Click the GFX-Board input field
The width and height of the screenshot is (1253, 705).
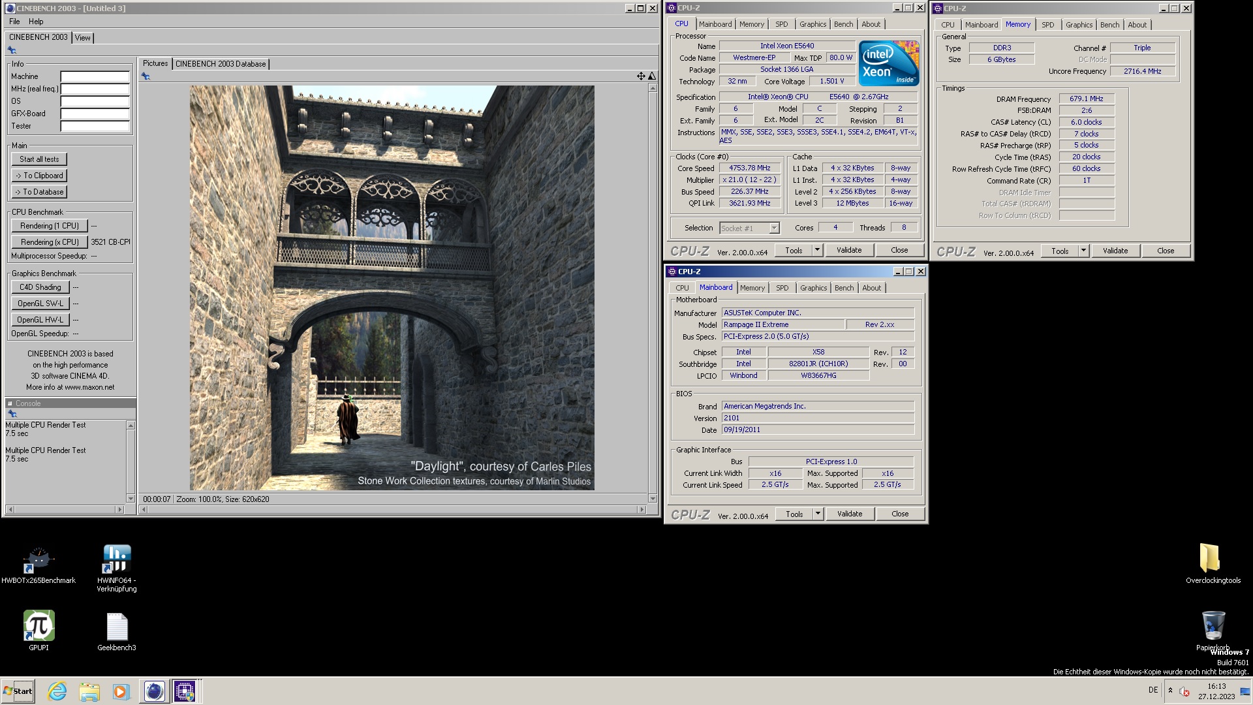click(x=95, y=114)
